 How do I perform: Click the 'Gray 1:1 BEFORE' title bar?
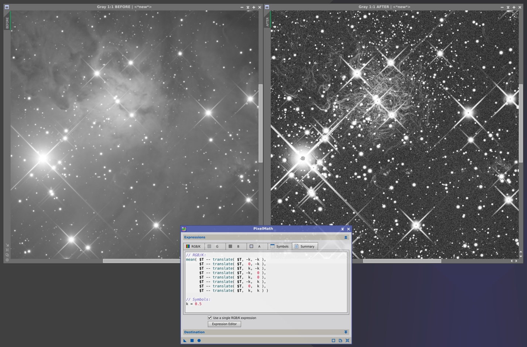point(124,7)
